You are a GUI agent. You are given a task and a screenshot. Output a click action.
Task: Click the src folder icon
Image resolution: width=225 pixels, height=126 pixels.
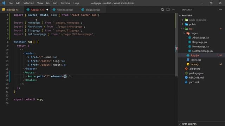pos(186,29)
